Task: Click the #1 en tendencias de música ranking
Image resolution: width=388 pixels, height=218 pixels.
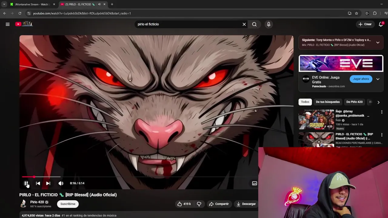Action: [x=89, y=215]
